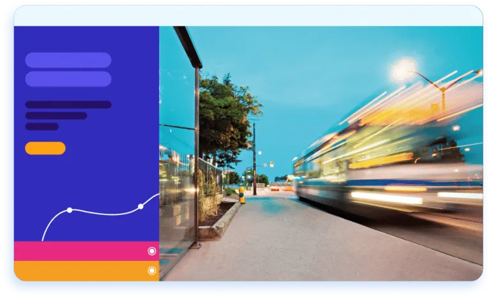Click the medium dark text placeholder line

pos(56,115)
